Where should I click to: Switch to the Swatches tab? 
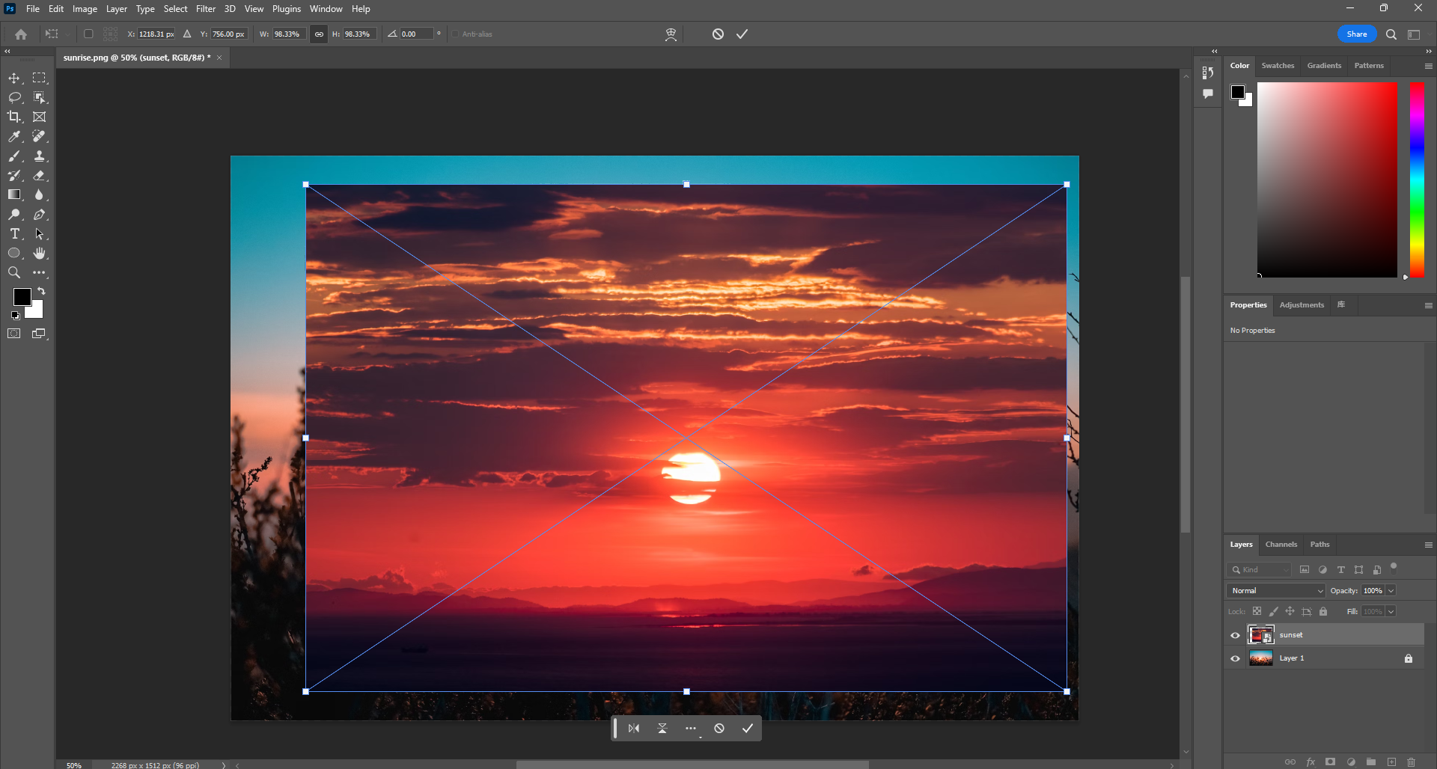(1278, 66)
